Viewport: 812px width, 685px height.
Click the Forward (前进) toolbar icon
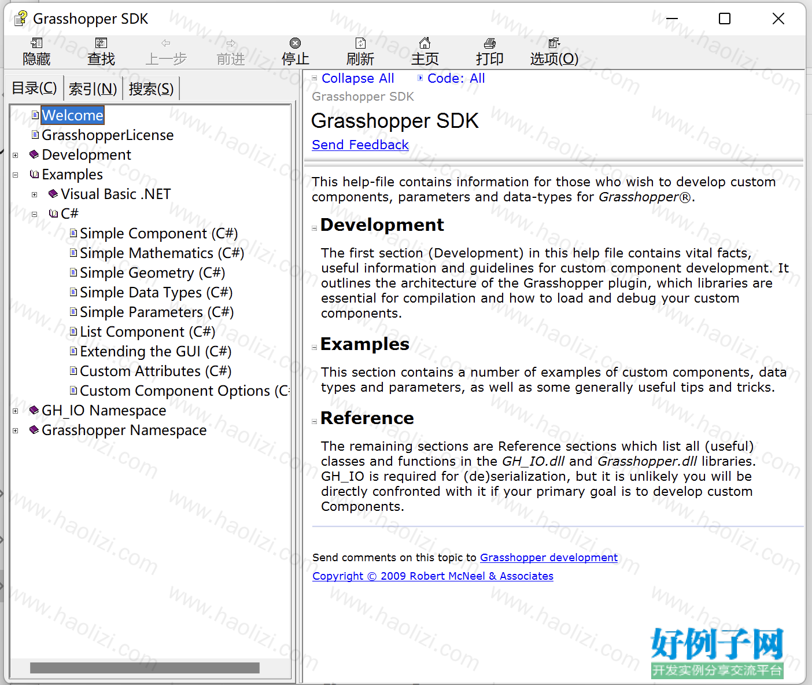231,43
